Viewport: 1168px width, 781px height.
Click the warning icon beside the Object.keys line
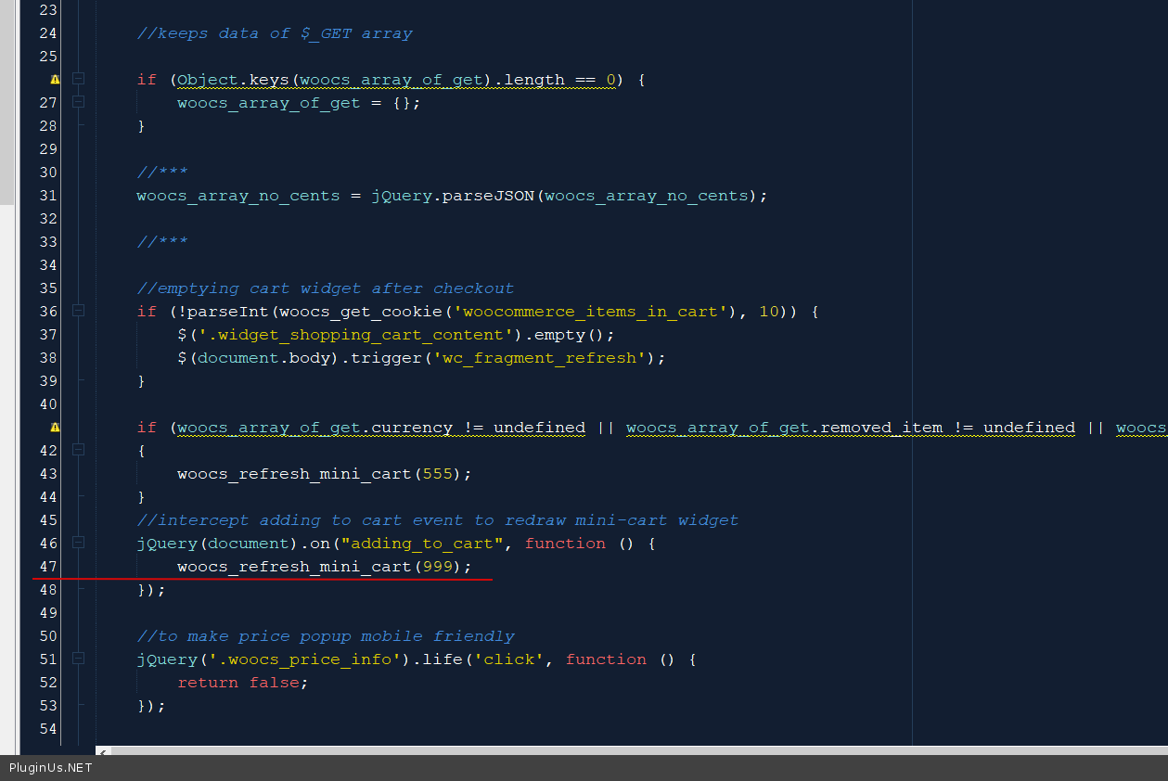click(55, 80)
